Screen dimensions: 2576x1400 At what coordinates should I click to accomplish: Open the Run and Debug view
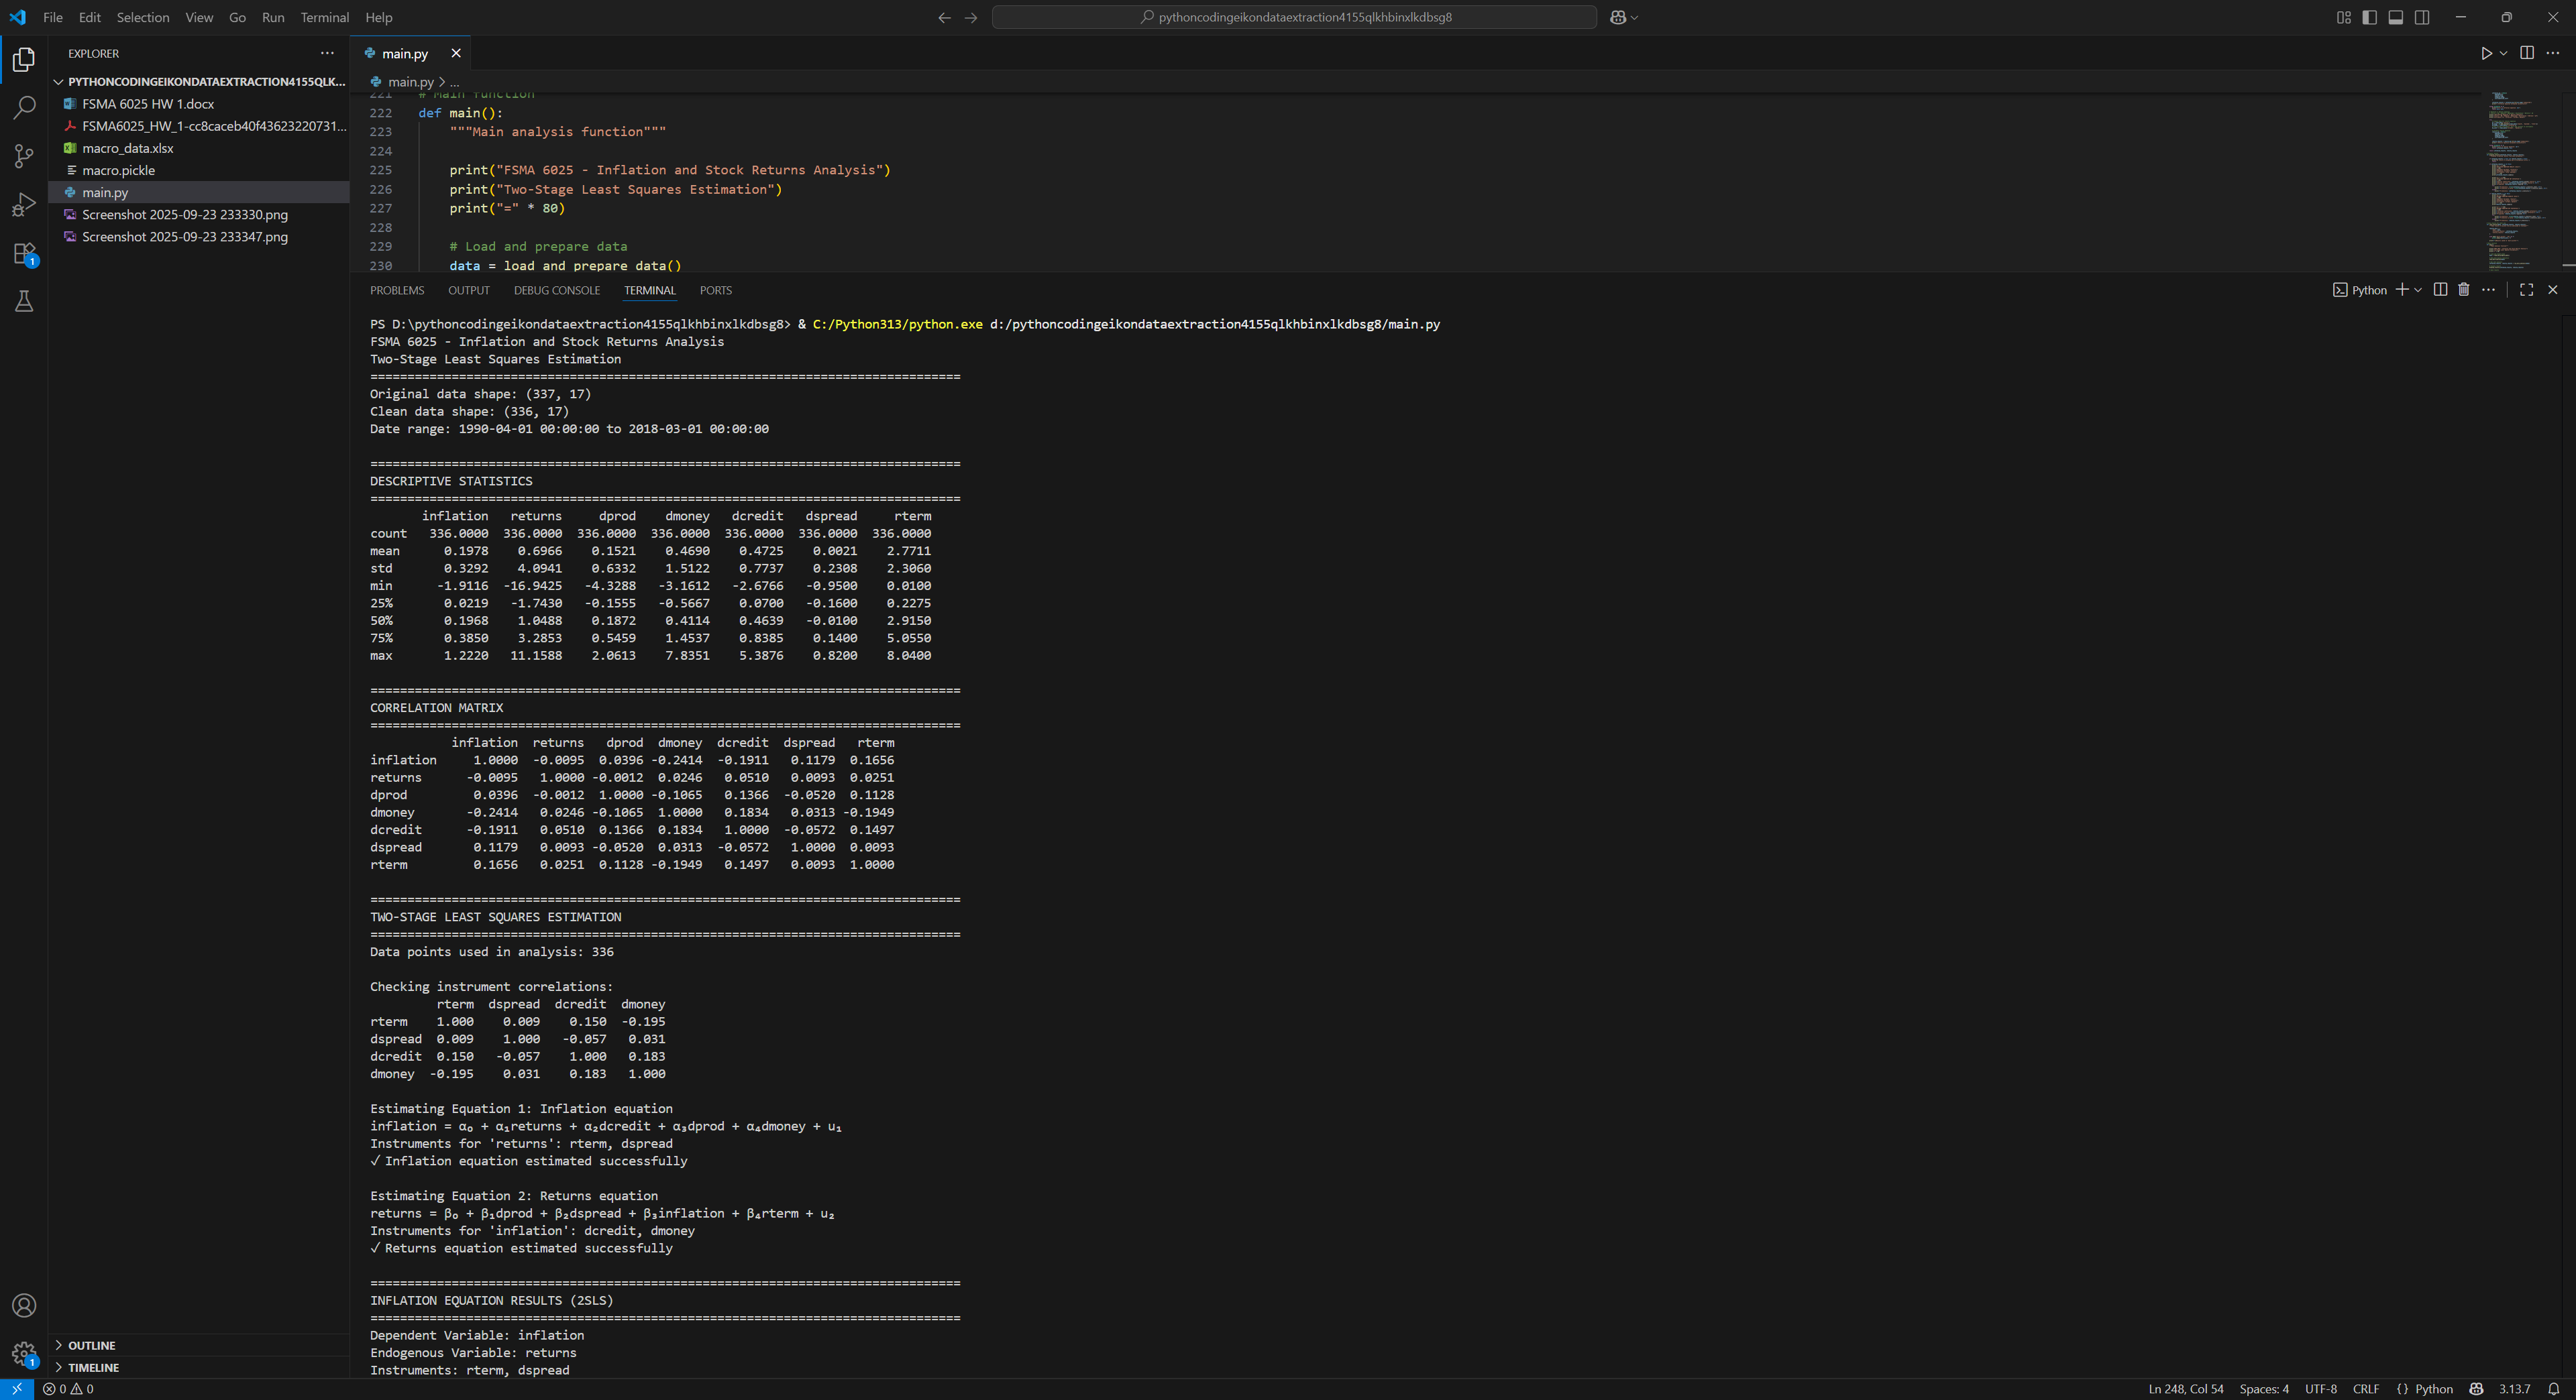(24, 205)
